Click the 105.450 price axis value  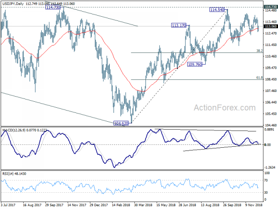[x=271, y=114]
